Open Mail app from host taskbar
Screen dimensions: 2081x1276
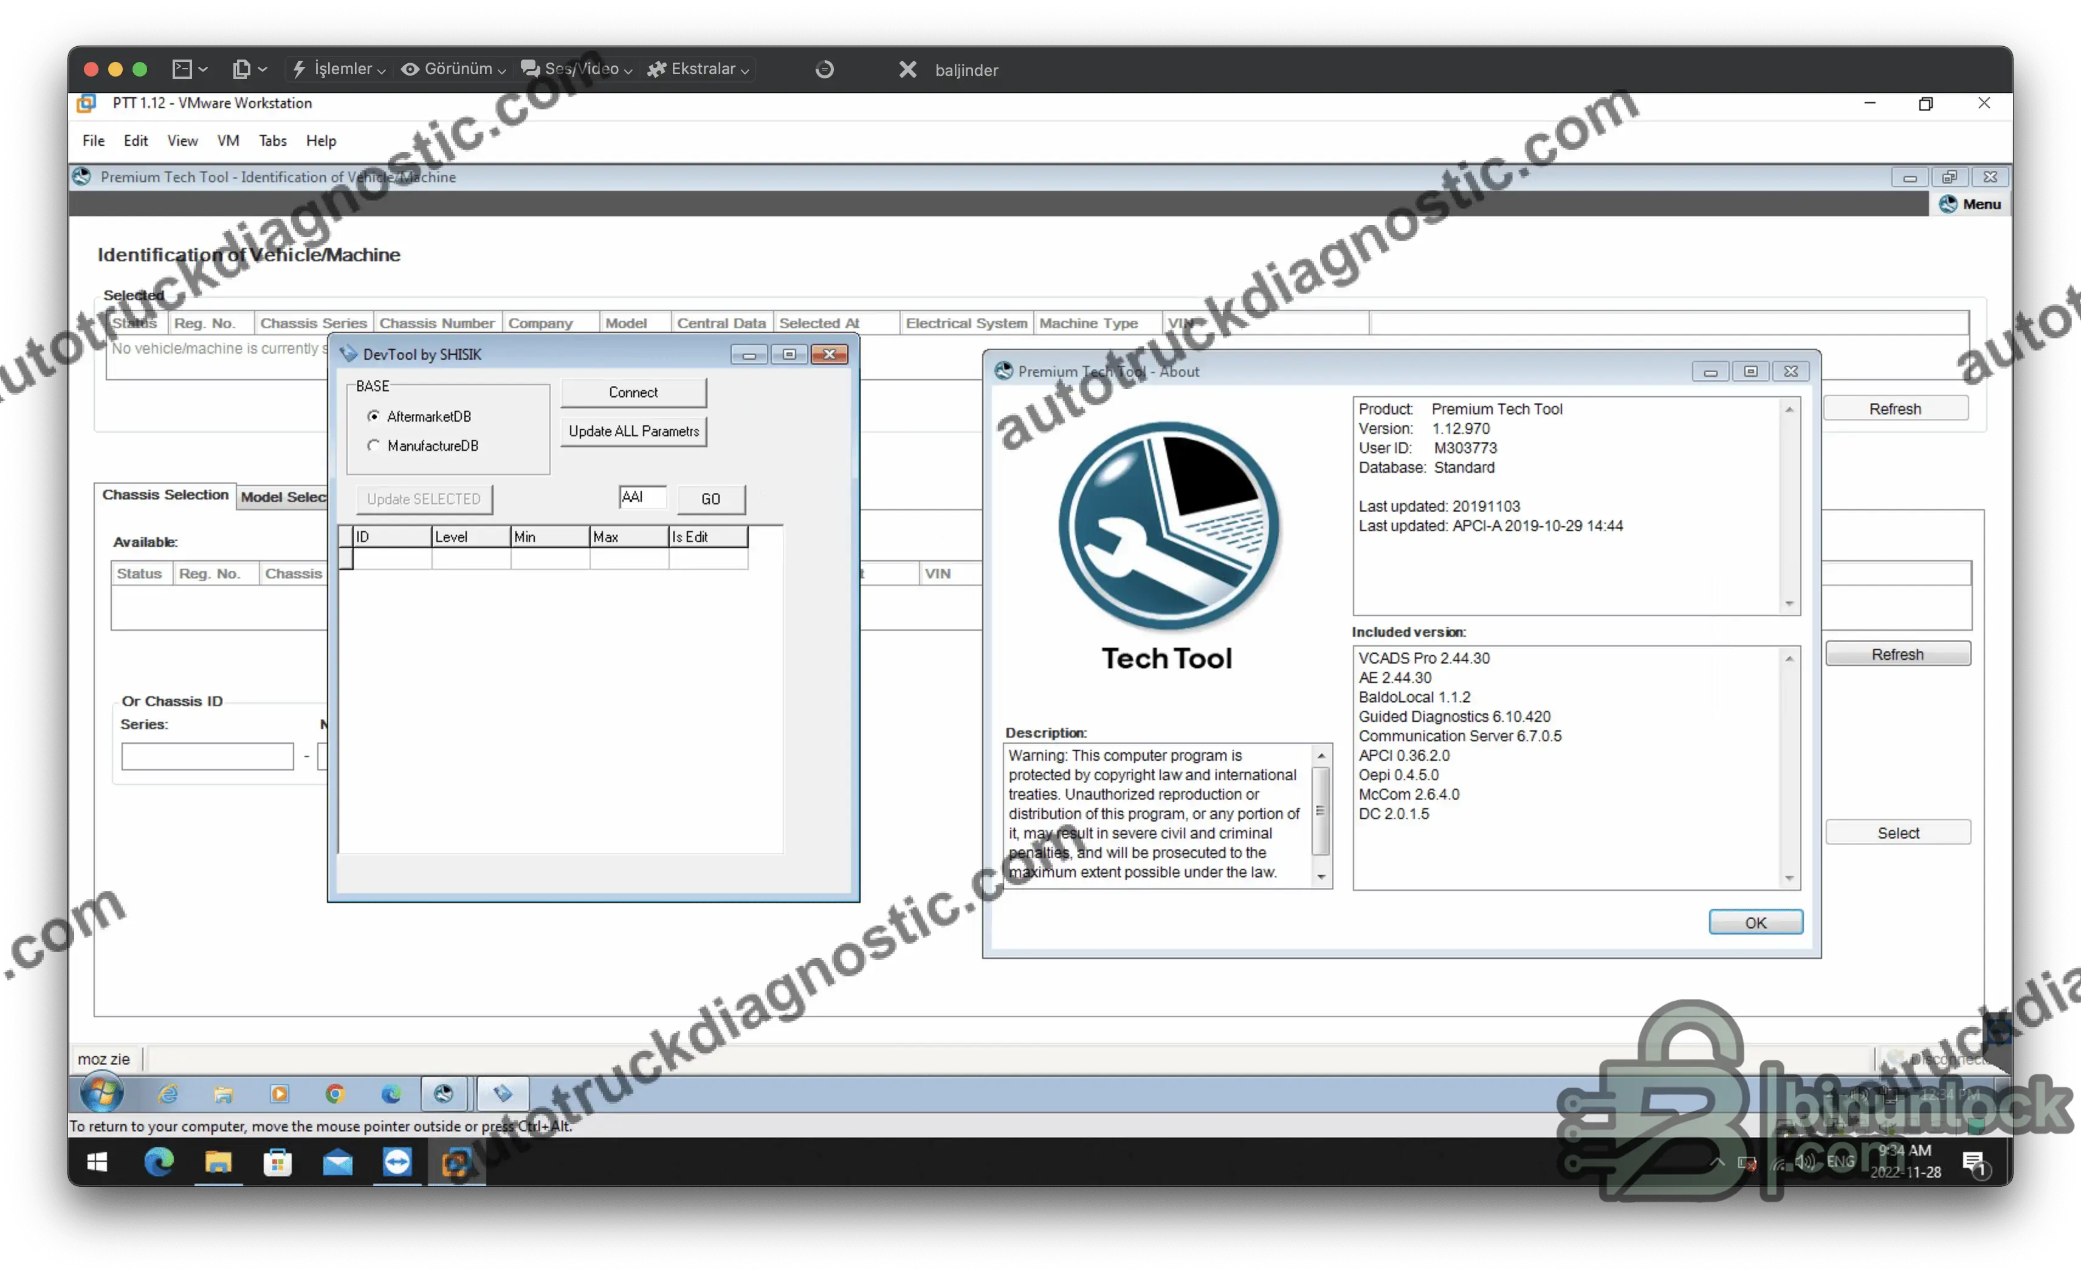338,1163
